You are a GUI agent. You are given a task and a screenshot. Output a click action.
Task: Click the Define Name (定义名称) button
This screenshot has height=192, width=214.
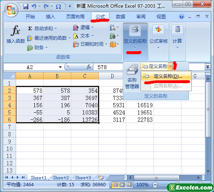point(155,66)
